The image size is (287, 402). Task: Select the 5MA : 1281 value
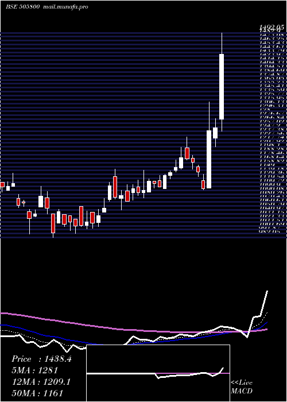(34, 370)
